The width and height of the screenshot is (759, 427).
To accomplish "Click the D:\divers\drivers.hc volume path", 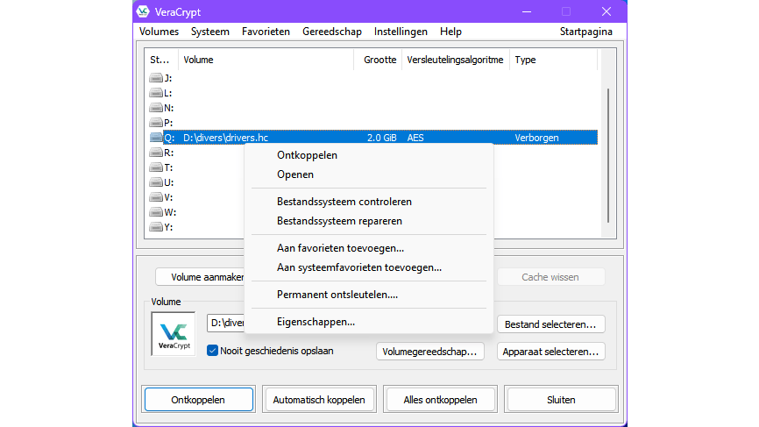I will pos(225,138).
